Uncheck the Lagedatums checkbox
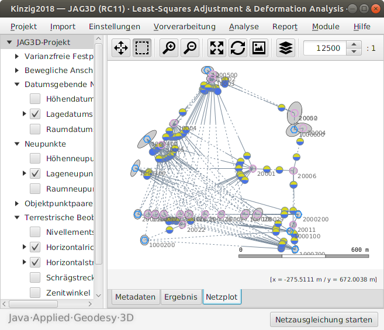384x330 pixels. pos(35,114)
